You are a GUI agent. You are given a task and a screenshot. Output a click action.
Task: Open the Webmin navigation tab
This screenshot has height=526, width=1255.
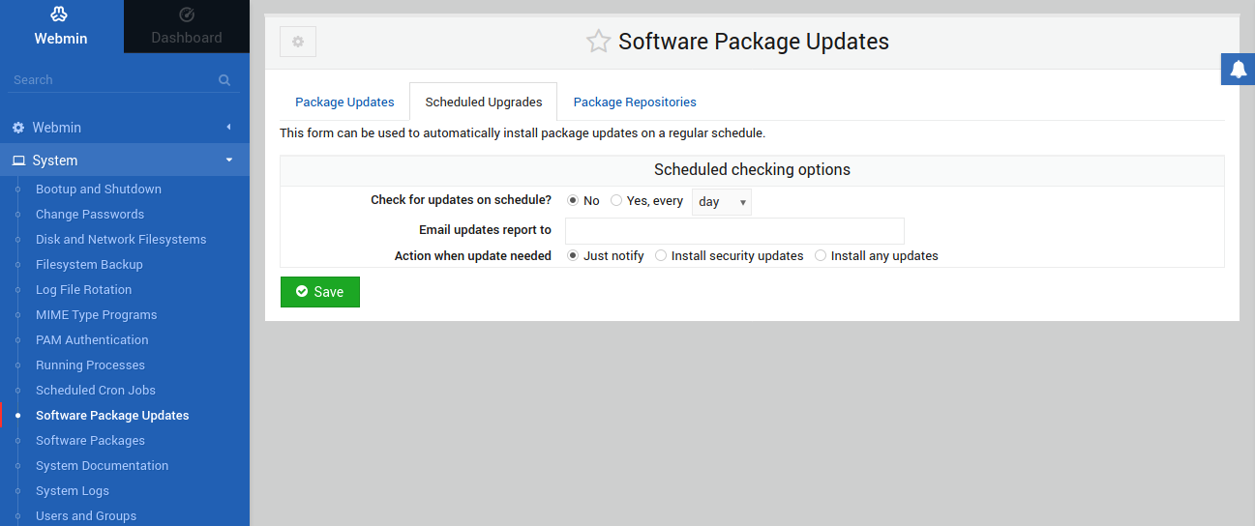coord(61,26)
